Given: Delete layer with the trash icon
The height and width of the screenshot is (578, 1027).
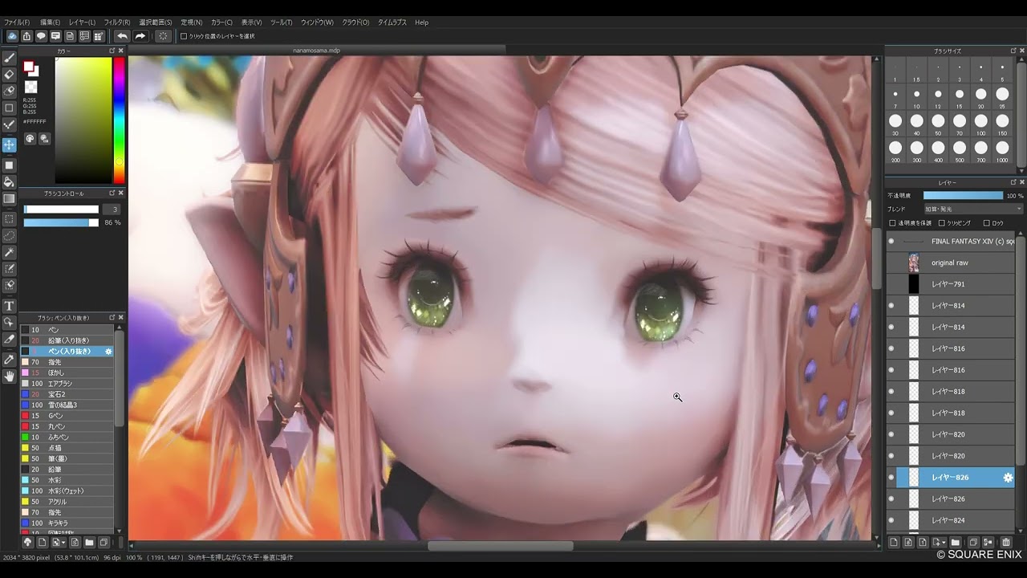Looking at the screenshot, I should [1006, 543].
